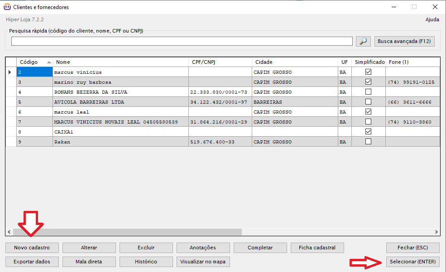
Task: Toggle Simplificado checkbox for marcus vinicius
Action: [x=369, y=72]
